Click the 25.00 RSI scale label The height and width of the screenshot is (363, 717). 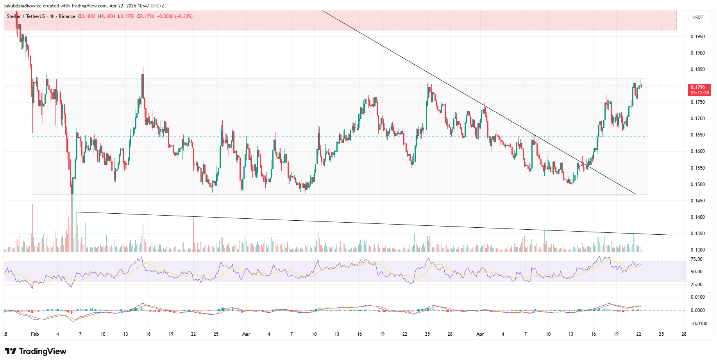(x=697, y=285)
